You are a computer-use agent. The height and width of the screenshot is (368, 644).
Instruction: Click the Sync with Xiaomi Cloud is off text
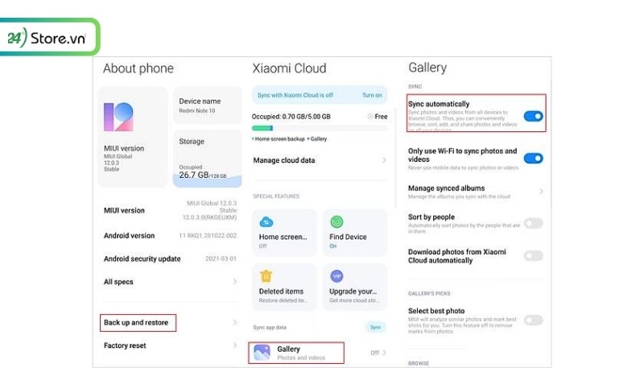[295, 95]
